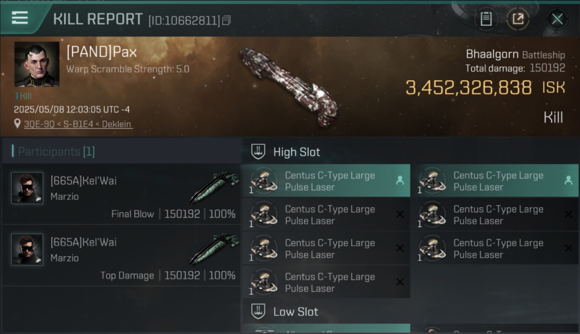The width and height of the screenshot is (580, 334).
Task: Click the share export icon in the header
Action: click(x=518, y=19)
